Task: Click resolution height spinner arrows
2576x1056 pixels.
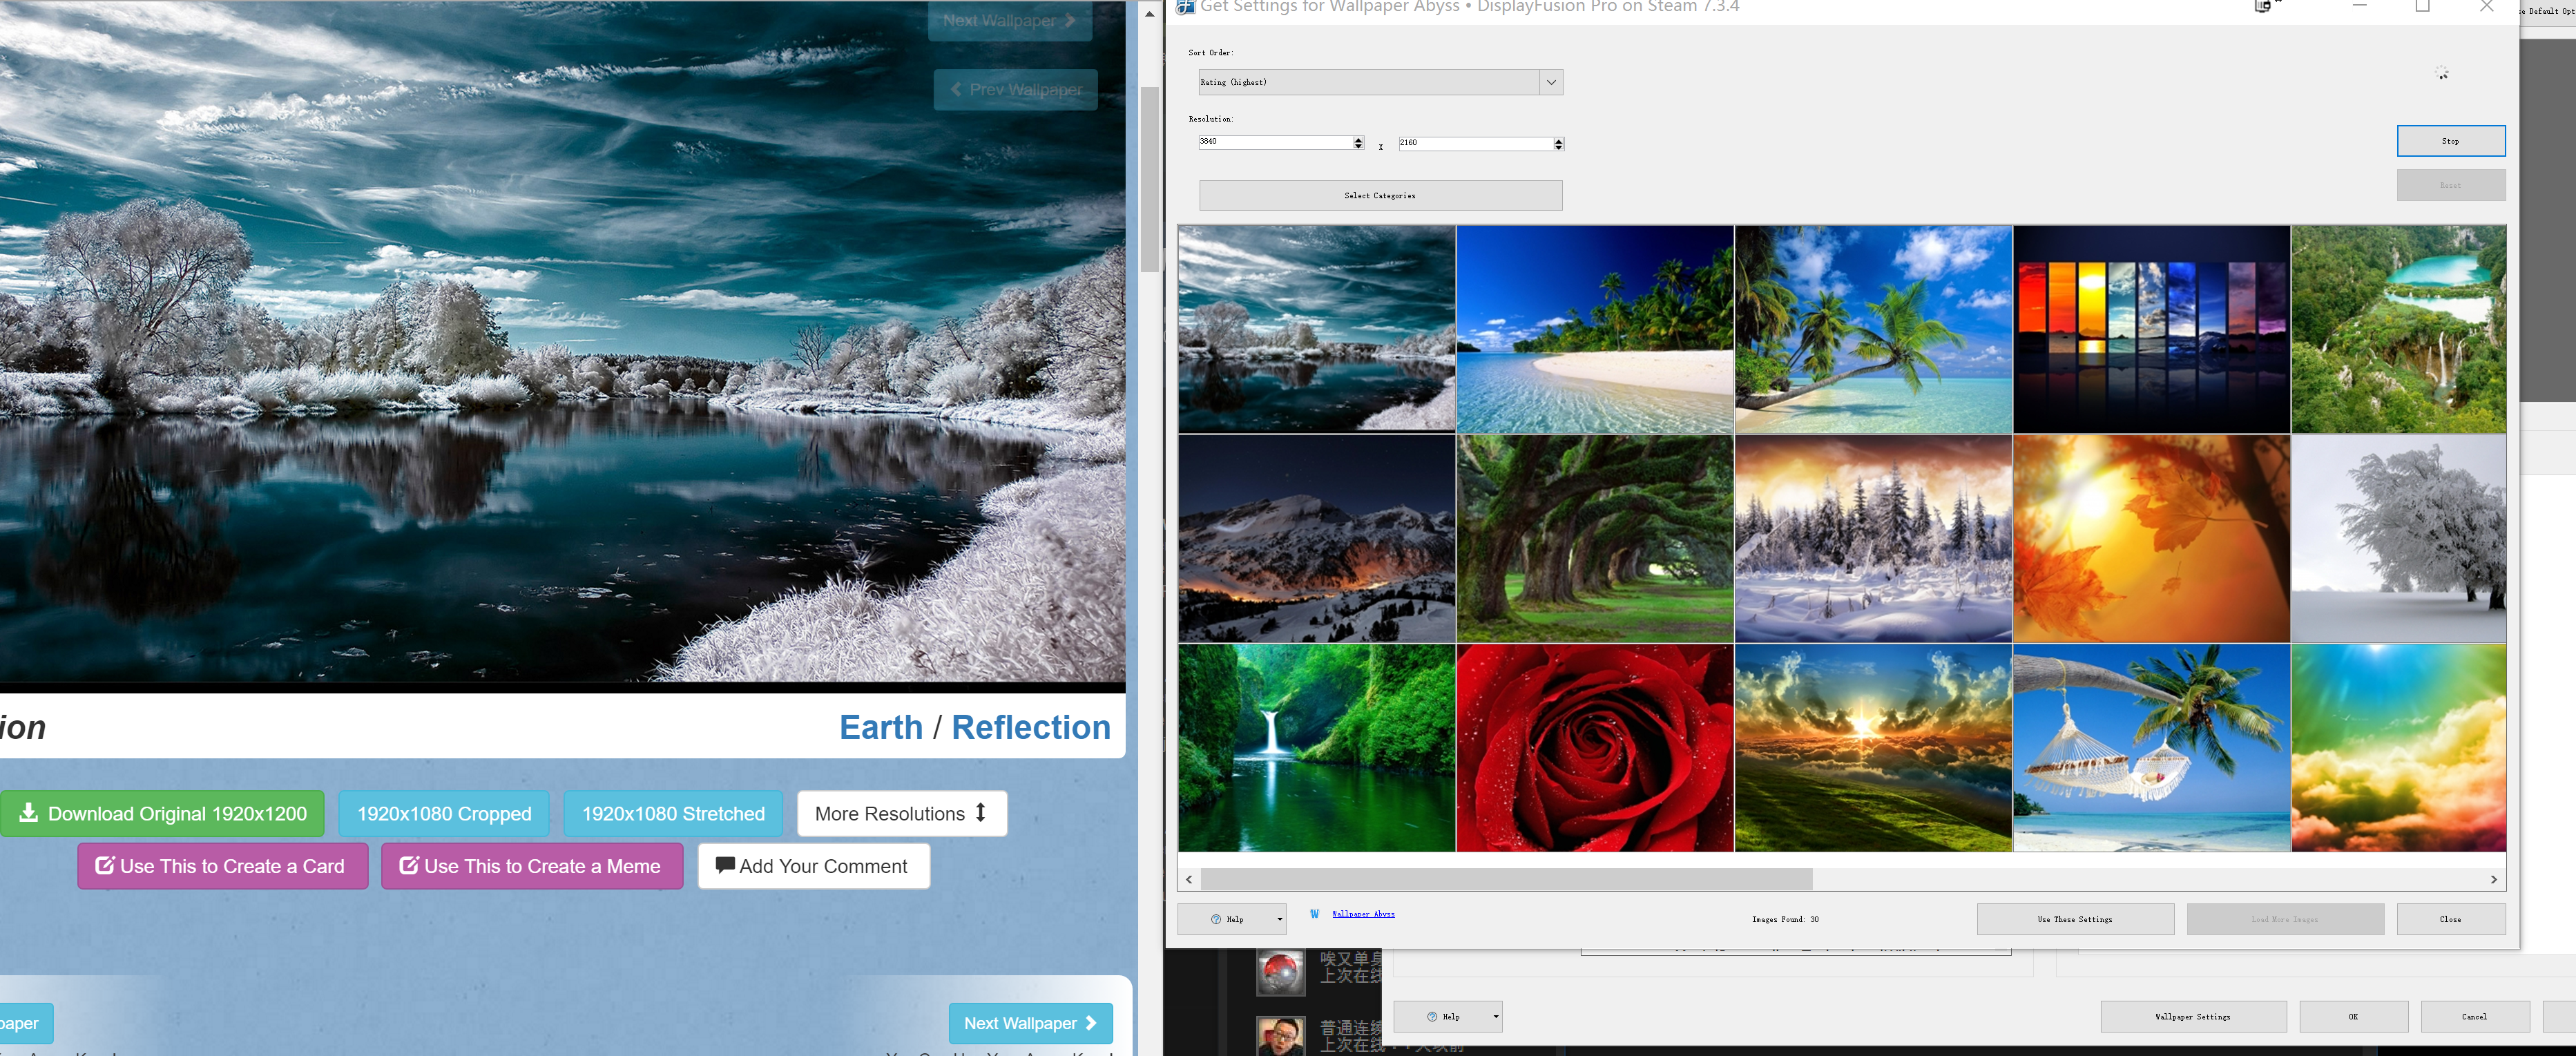Action: (1558, 144)
